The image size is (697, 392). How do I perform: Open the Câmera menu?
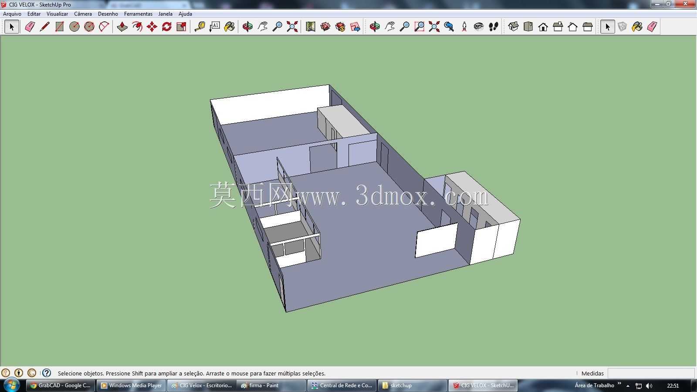point(83,14)
